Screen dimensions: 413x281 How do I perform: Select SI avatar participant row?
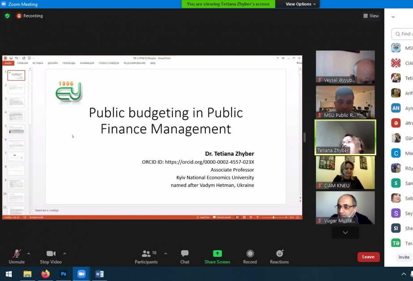pos(402,228)
